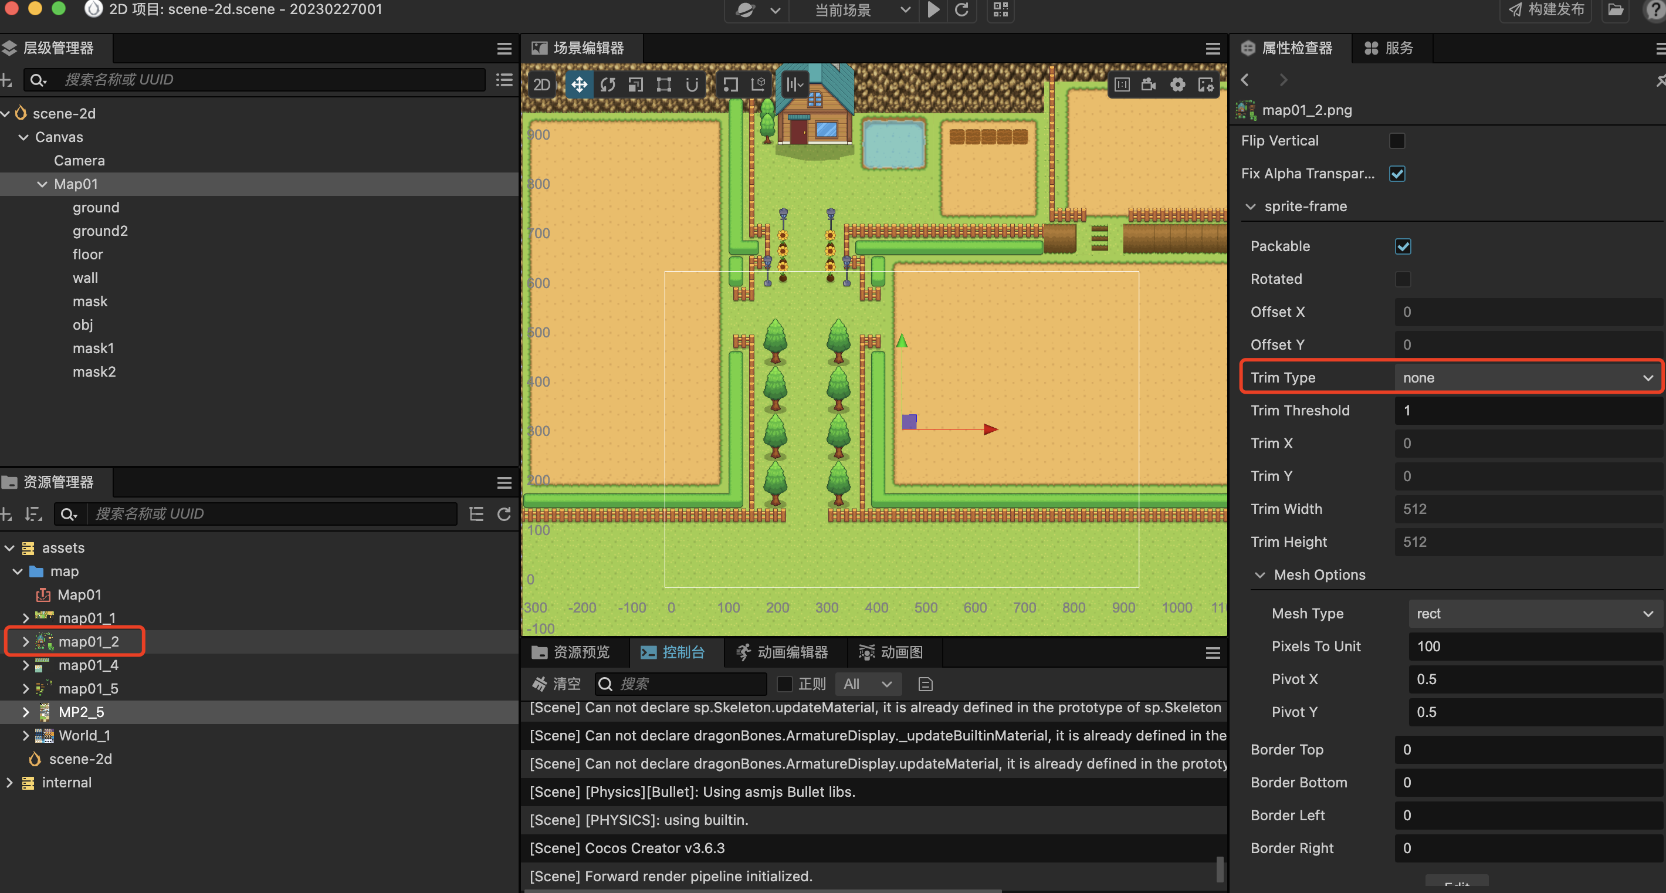Image resolution: width=1666 pixels, height=893 pixels.
Task: Open the Mesh Type dropdown
Action: tap(1533, 614)
